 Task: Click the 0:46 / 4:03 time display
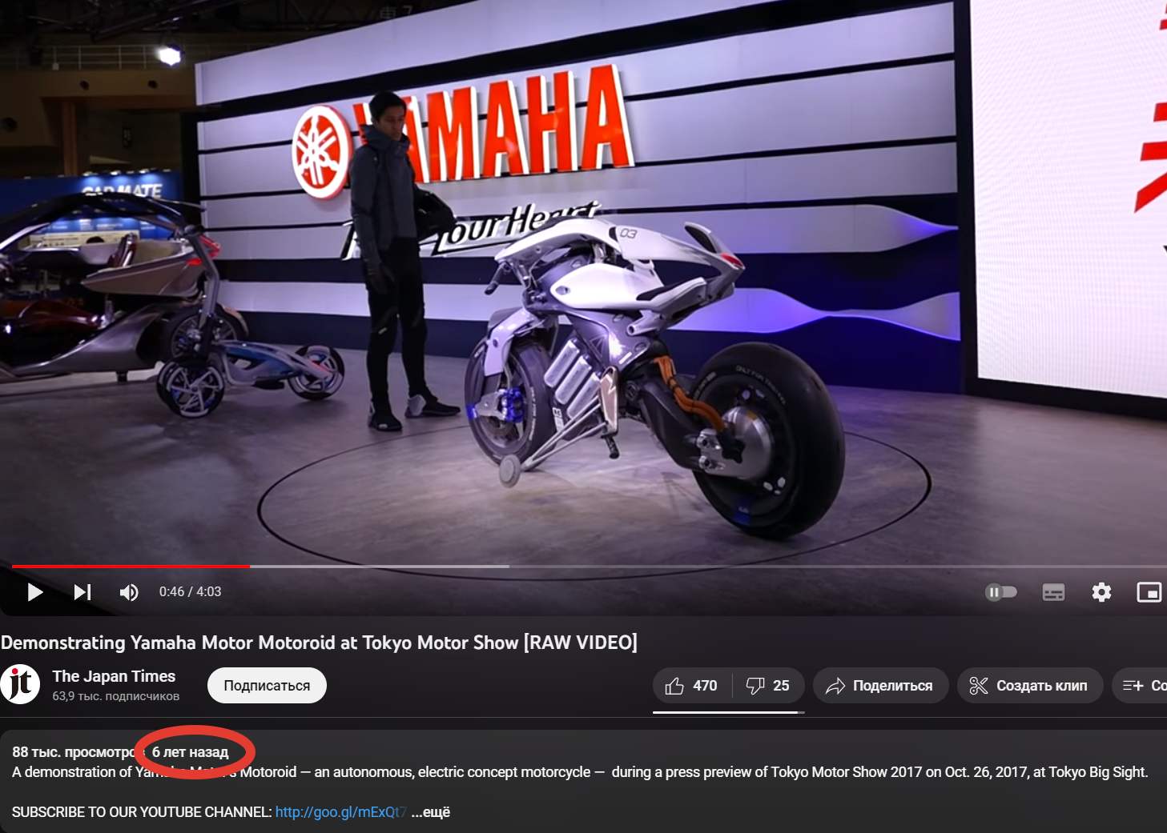click(190, 592)
